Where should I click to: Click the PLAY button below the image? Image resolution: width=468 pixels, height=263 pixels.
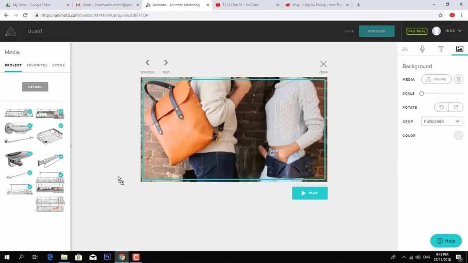pos(310,193)
